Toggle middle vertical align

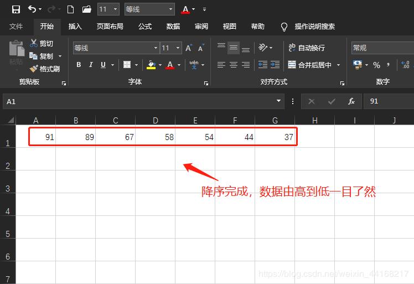(234, 48)
